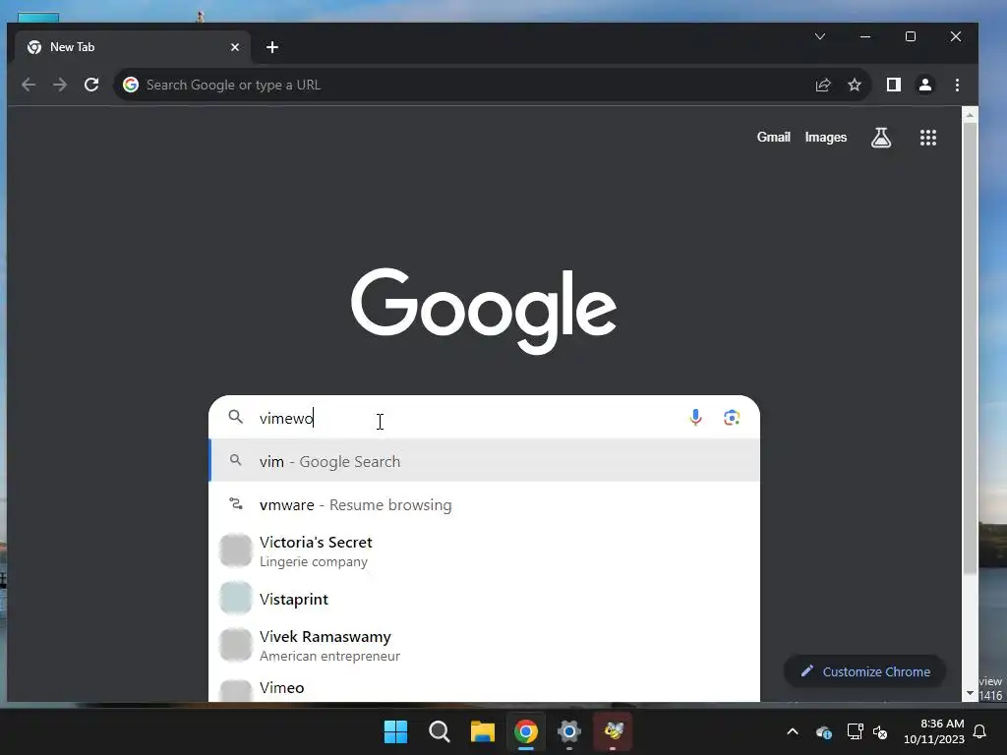The image size is (1007, 755).
Task: Share this page using the share icon
Action: pos(823,85)
